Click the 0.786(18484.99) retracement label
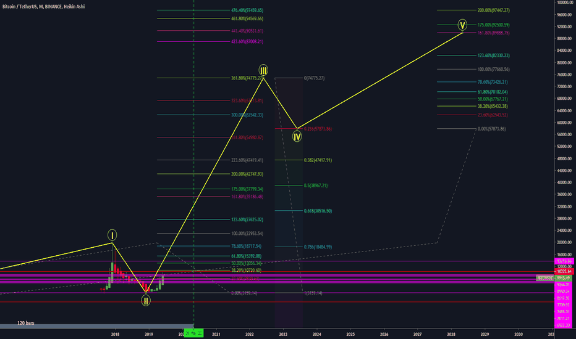This screenshot has height=339, width=576. coord(318,247)
